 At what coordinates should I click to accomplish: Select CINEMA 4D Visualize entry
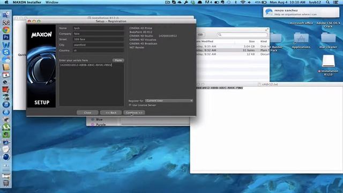tap(143, 40)
